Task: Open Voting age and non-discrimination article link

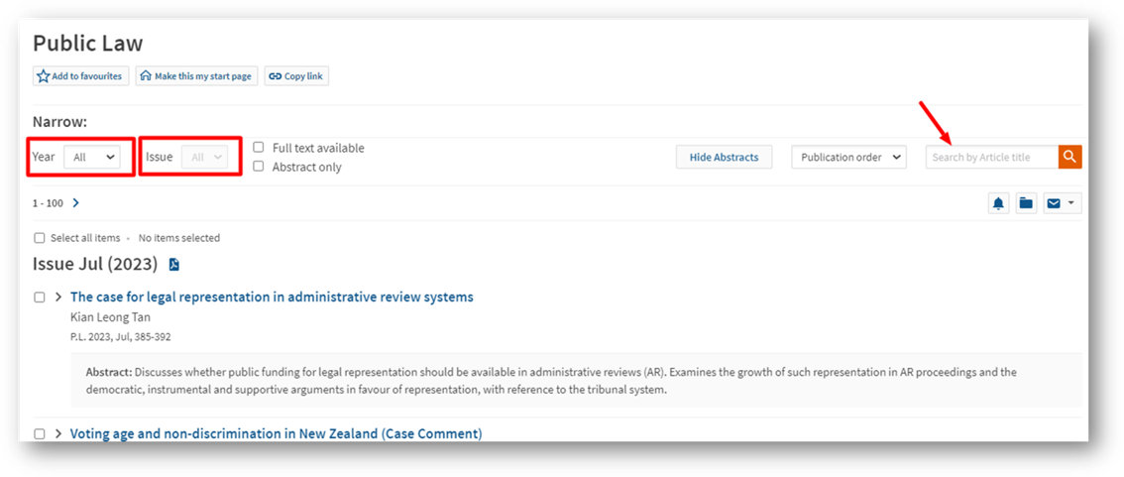Action: pos(276,434)
